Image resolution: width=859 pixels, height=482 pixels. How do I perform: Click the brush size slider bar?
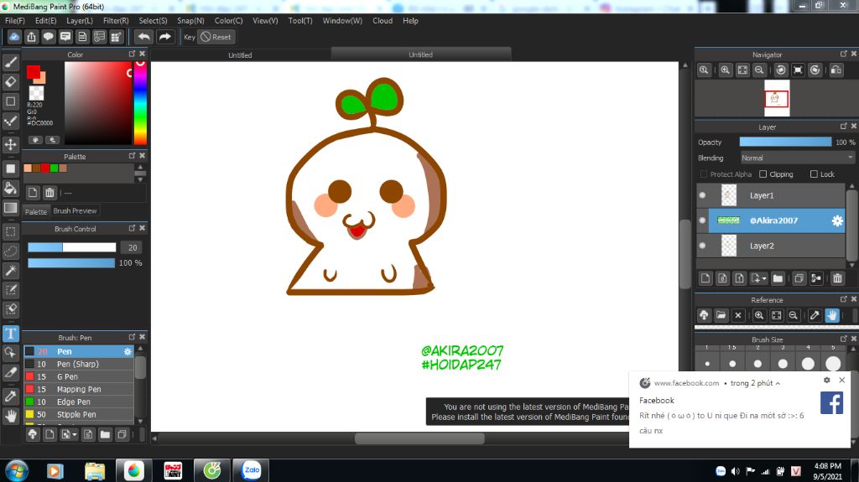[72, 247]
